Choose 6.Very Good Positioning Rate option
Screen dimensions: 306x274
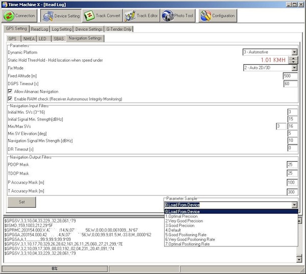tap(231, 239)
